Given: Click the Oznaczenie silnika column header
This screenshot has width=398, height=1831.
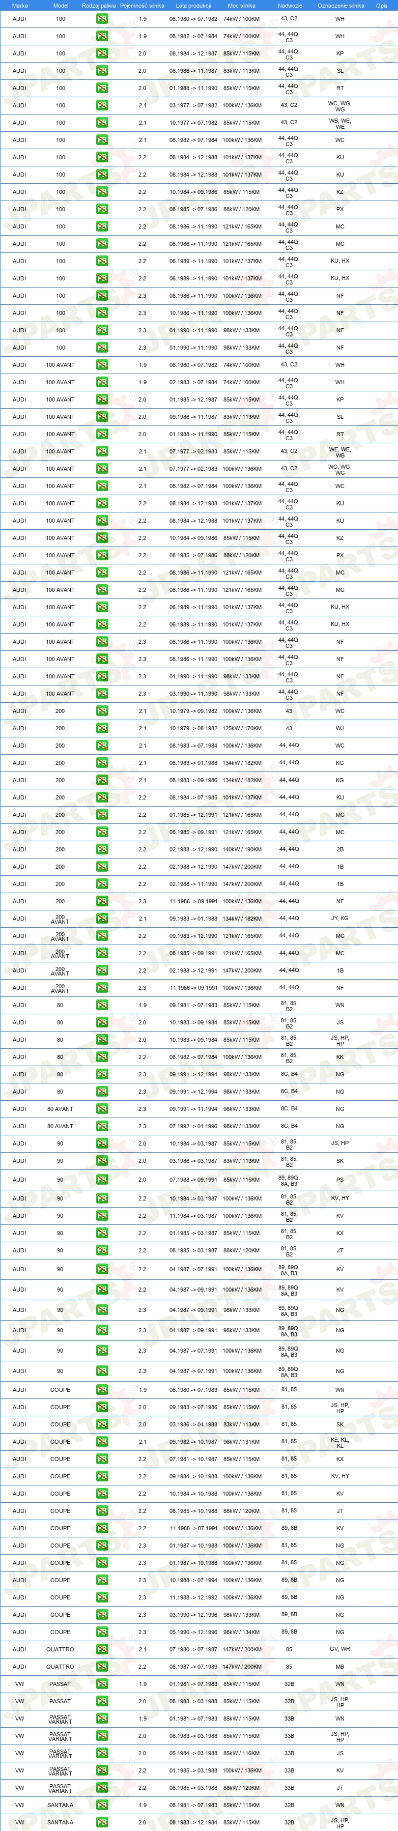Looking at the screenshot, I should pos(340,5).
